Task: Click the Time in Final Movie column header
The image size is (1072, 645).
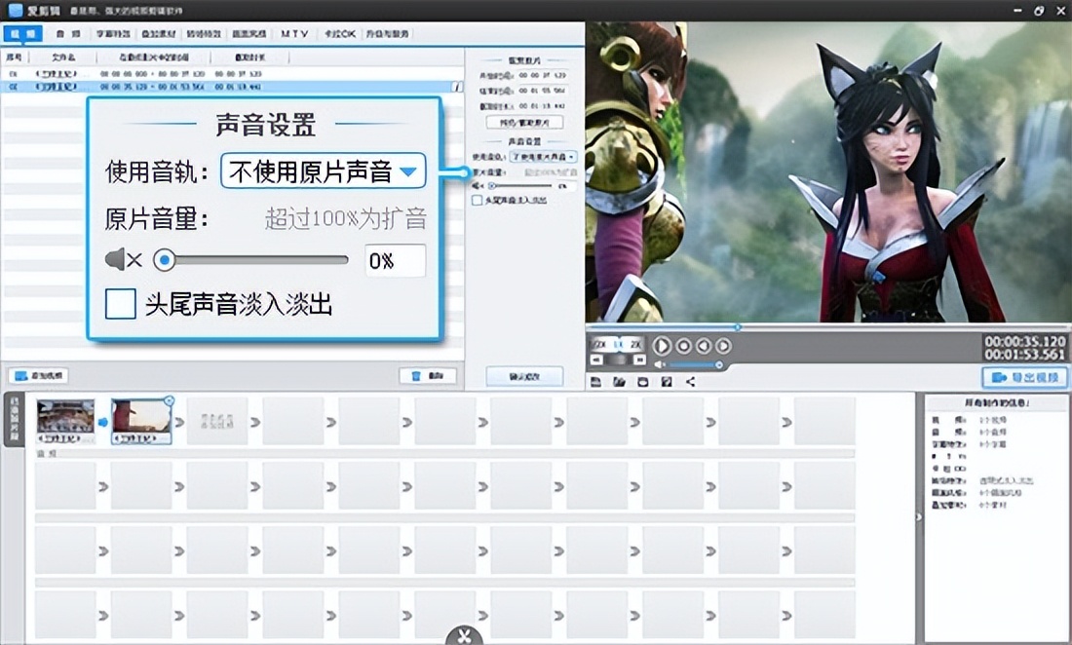Action: 154,57
